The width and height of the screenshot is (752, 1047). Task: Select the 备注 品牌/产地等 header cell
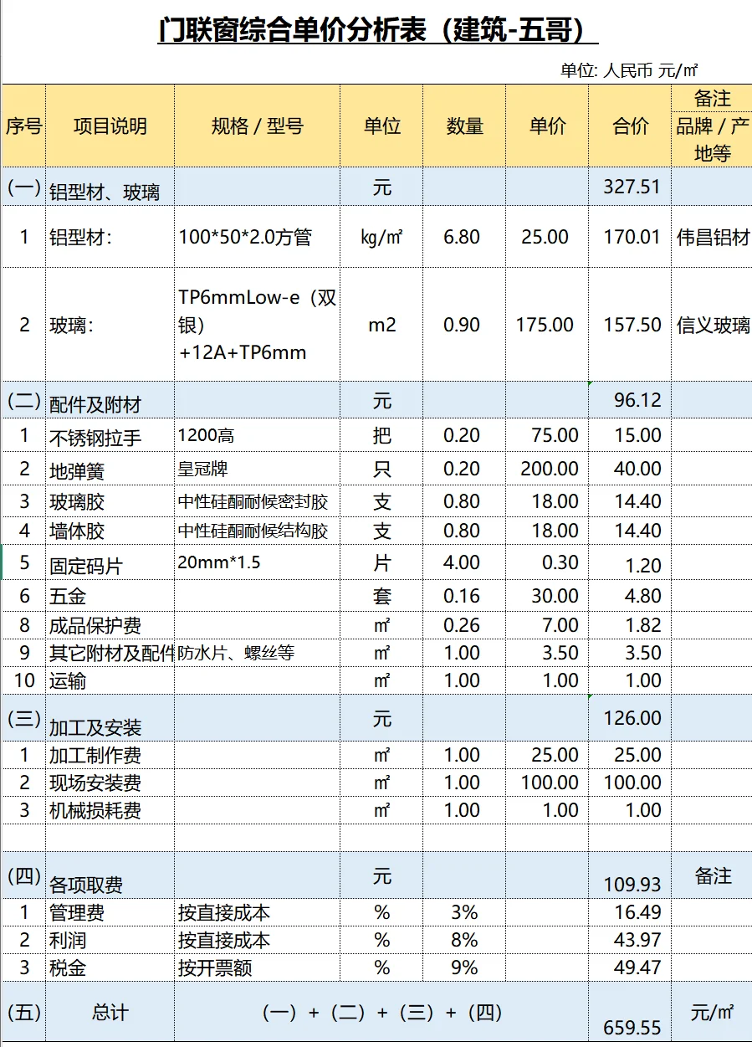pos(709,125)
